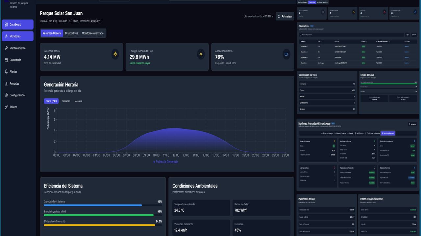Image resolution: width=421 pixels, height=236 pixels.
Task: Open Detalles link for Dispositivo 1
Action: pyautogui.click(x=407, y=63)
